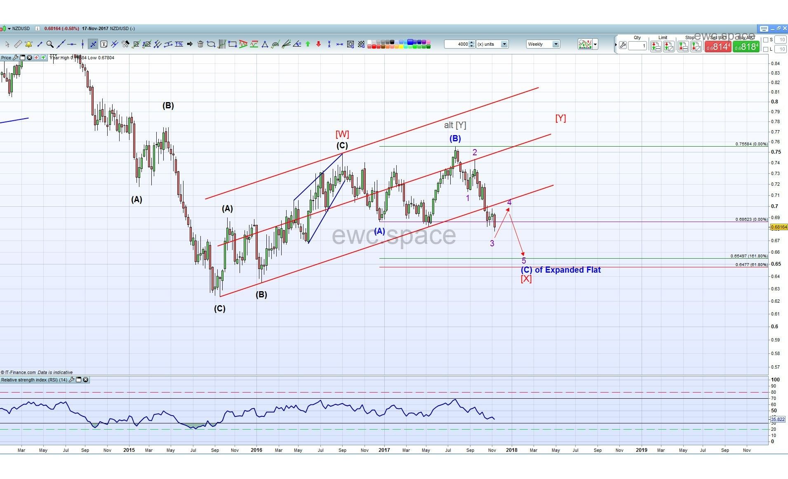788x479 pixels.
Task: Select the ruler measurement tool
Action: click(18, 44)
